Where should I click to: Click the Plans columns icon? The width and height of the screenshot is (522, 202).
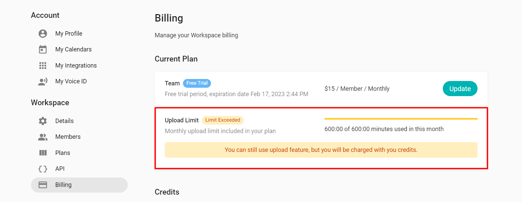tap(43, 153)
